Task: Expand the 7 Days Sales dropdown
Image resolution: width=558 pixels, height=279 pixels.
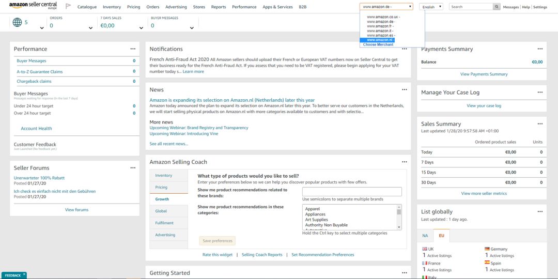Action: point(142,27)
